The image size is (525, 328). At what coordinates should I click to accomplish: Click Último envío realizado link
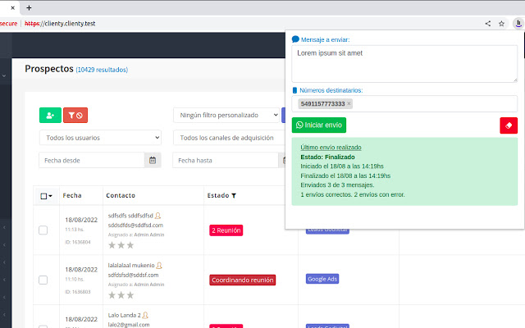[331, 148]
